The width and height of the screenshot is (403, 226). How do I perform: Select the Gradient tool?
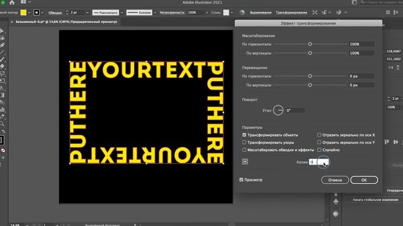click(3, 95)
